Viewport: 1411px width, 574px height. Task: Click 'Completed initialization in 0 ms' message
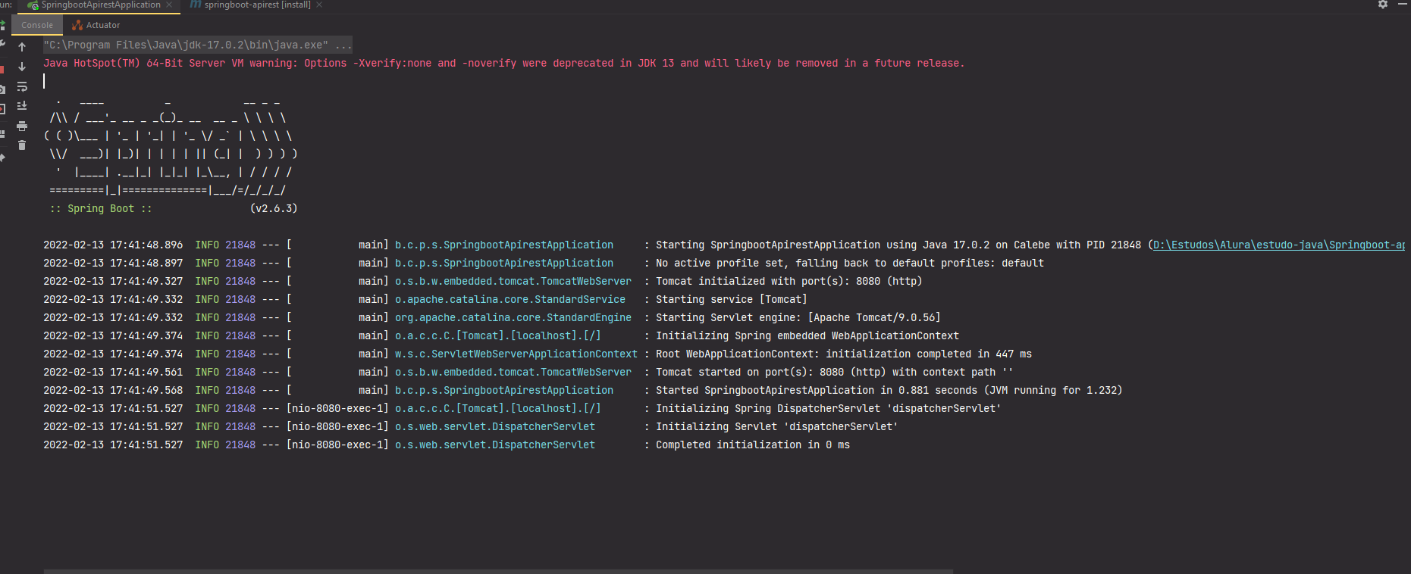point(753,445)
